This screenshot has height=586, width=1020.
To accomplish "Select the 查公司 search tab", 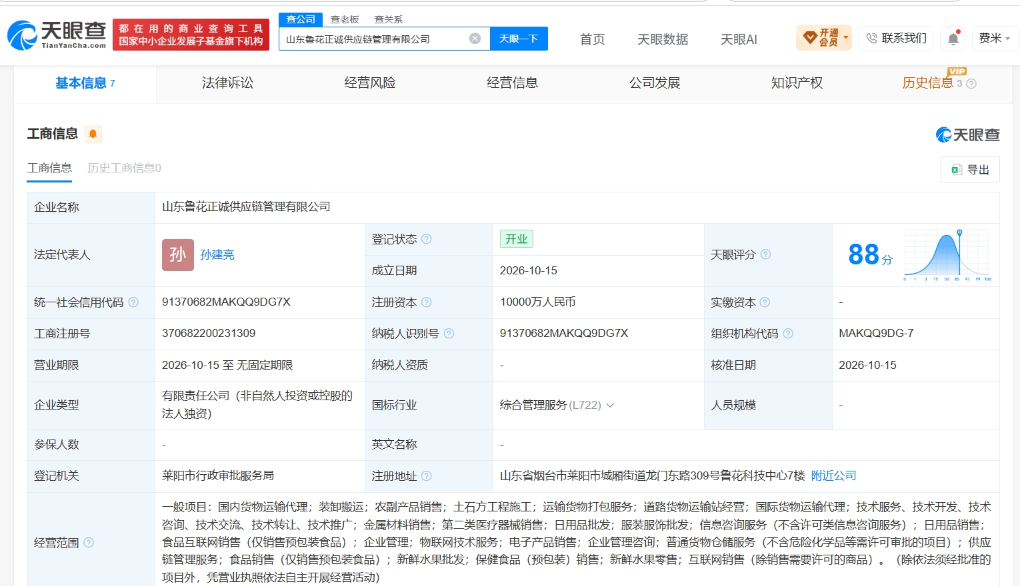I will pos(301,19).
